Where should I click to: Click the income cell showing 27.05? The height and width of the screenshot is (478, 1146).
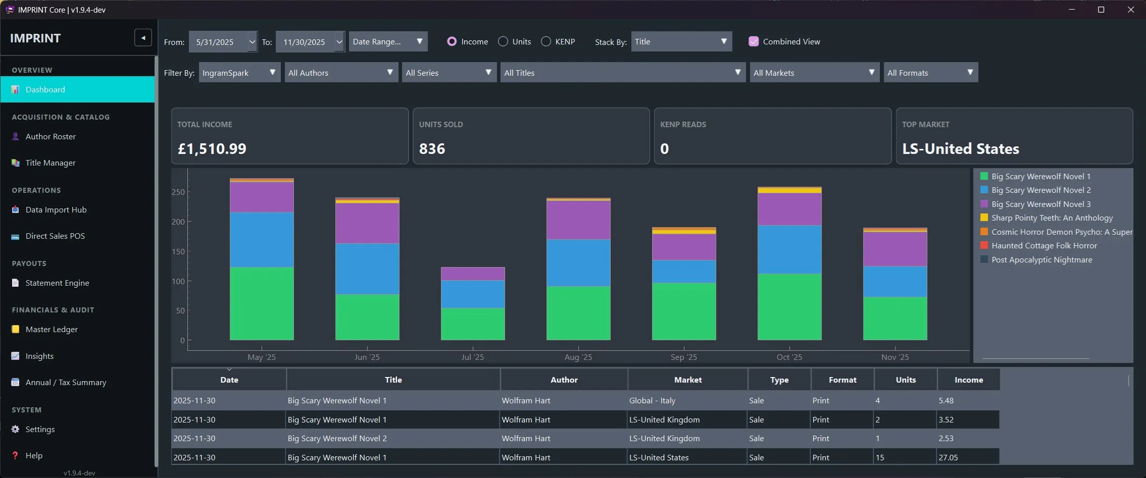click(968, 457)
